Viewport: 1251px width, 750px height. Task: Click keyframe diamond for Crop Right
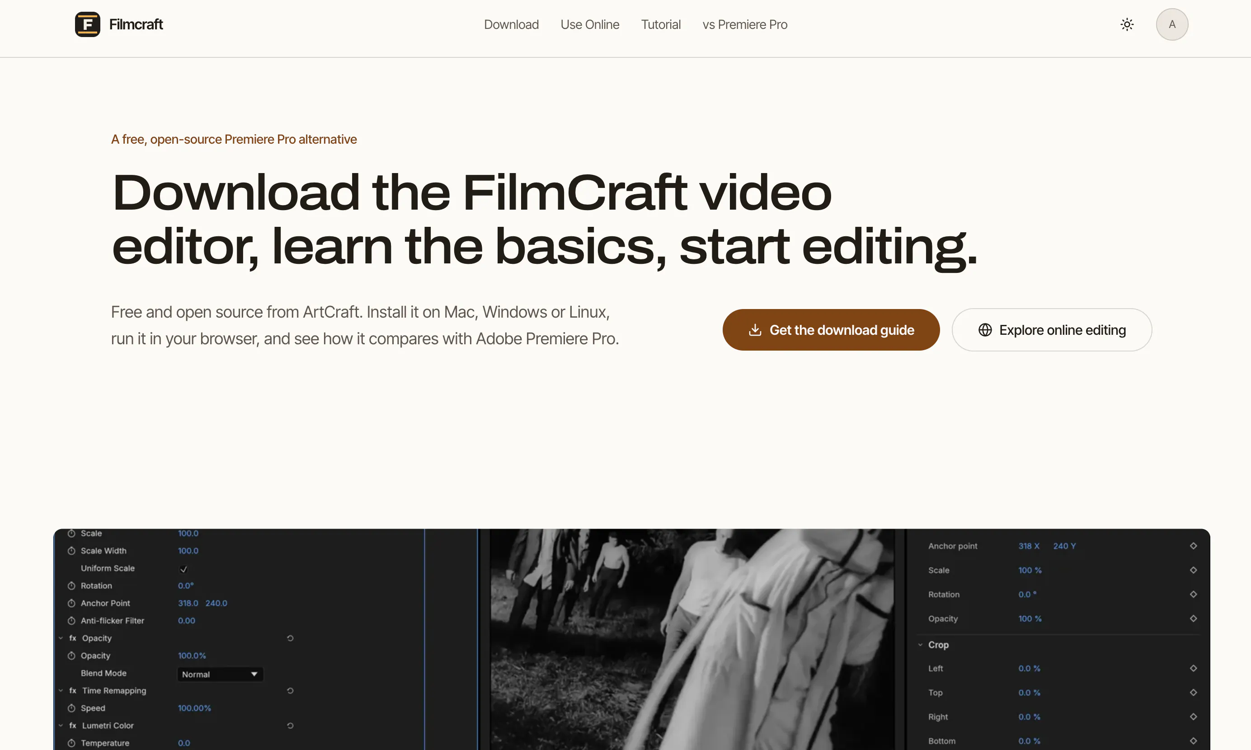pos(1193,716)
